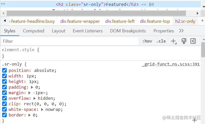Expand the white-space shorthand triangle
The height and width of the screenshot is (124, 205).
(x=42, y=110)
